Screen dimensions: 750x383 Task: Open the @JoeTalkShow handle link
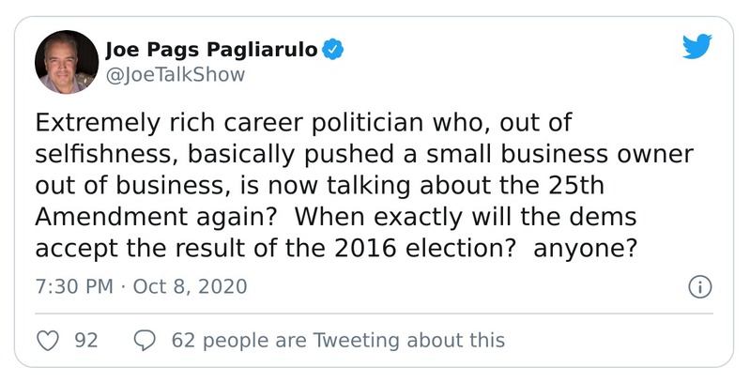coord(176,75)
